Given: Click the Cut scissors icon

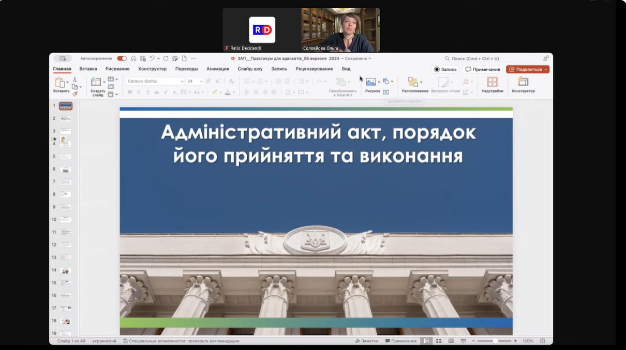Looking at the screenshot, I should (x=74, y=79).
